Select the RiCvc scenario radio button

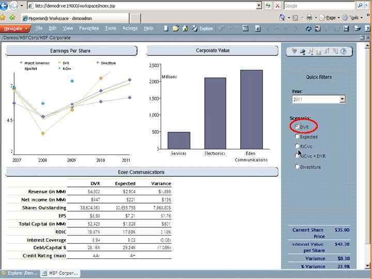[x=297, y=146]
